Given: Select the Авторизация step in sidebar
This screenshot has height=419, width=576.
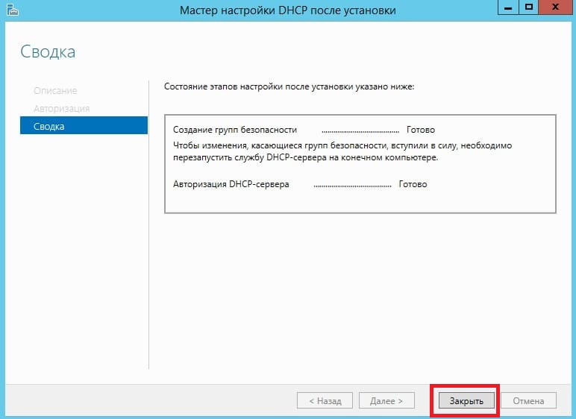Looking at the screenshot, I should tap(61, 109).
